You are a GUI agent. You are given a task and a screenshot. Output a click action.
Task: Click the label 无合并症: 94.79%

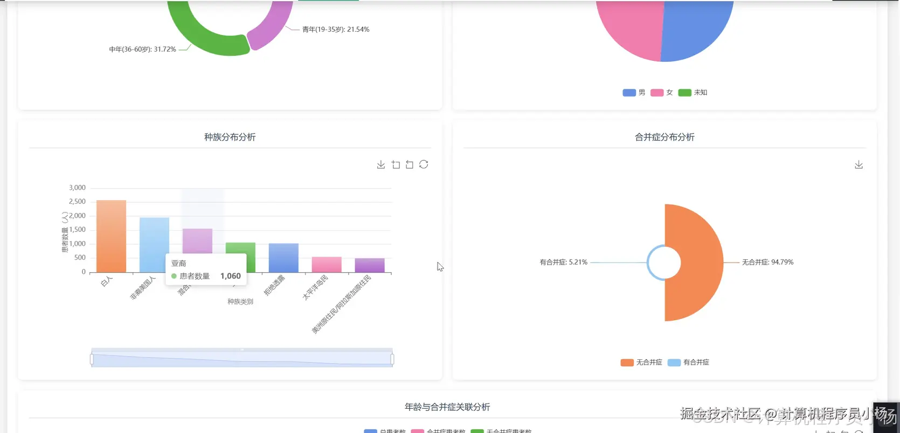[768, 262]
